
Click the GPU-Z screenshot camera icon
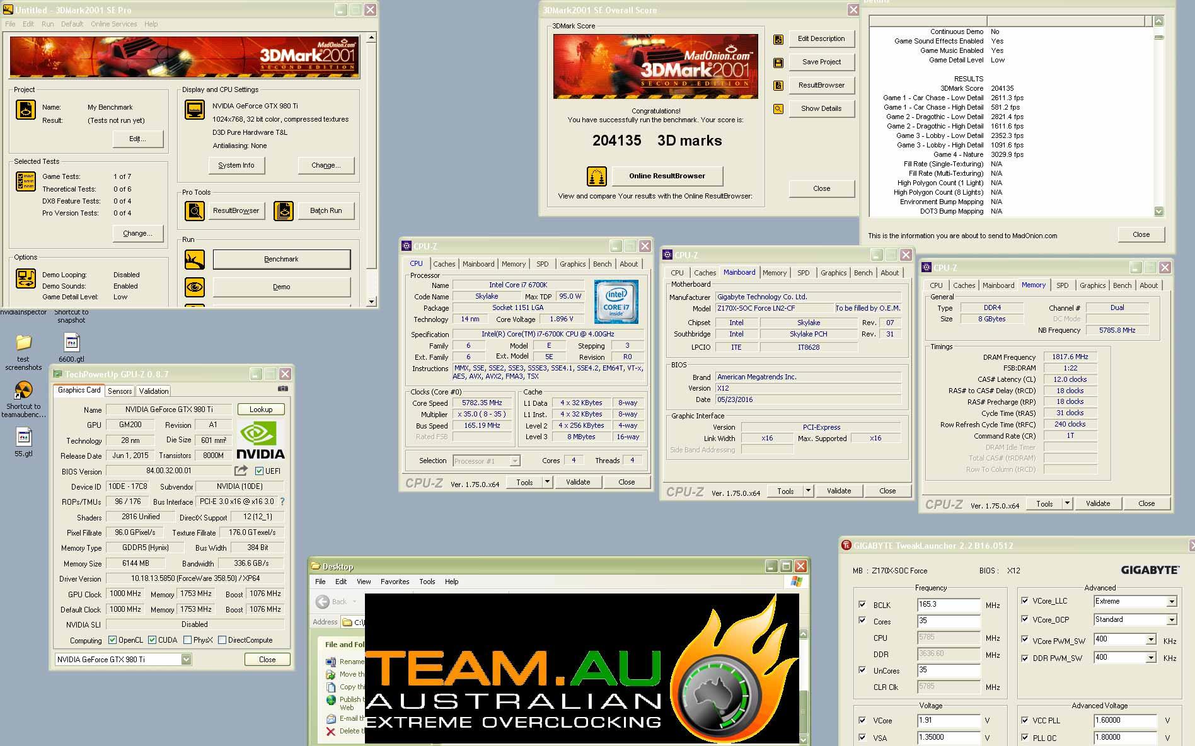coord(283,389)
